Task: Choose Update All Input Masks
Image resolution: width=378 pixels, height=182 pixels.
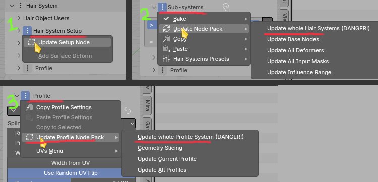Action: [298, 61]
